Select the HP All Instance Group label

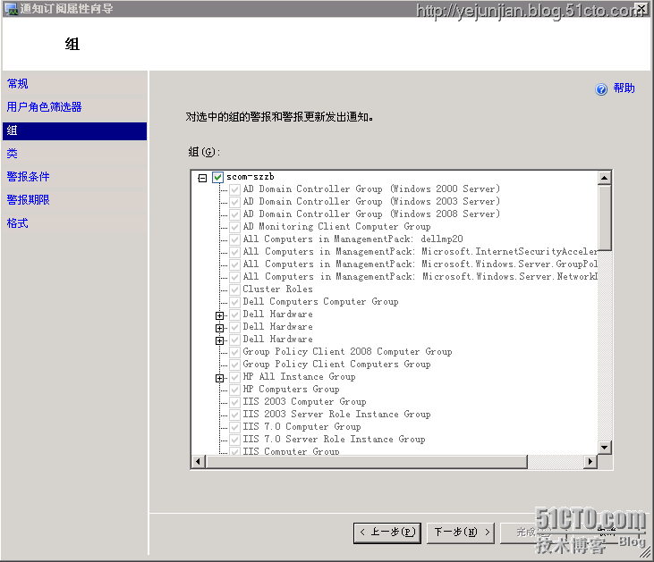coord(299,377)
